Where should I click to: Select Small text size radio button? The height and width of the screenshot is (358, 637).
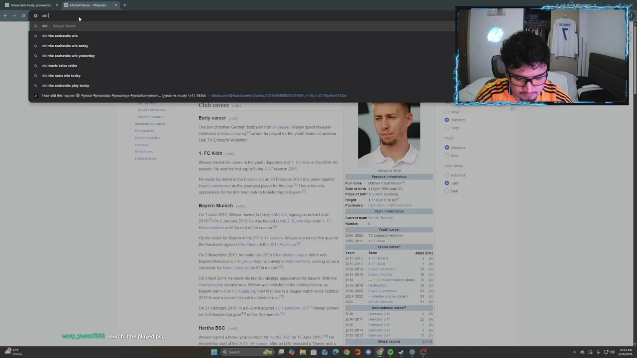click(447, 112)
